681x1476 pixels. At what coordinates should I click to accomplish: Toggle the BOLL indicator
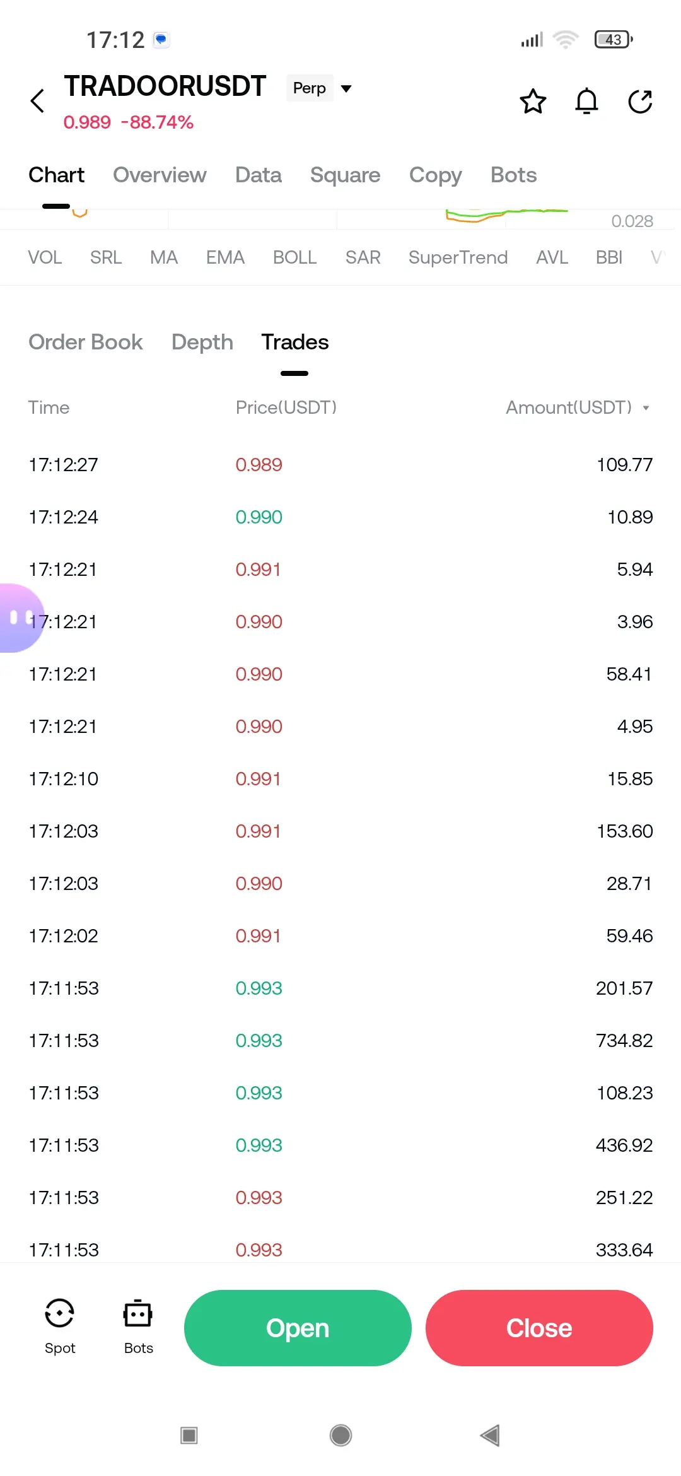point(294,257)
